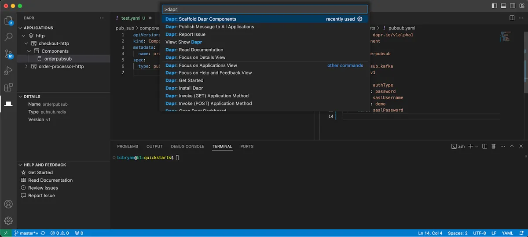Open the new terminal launch profile dropdown
Image resolution: width=528 pixels, height=237 pixels.
tap(477, 146)
